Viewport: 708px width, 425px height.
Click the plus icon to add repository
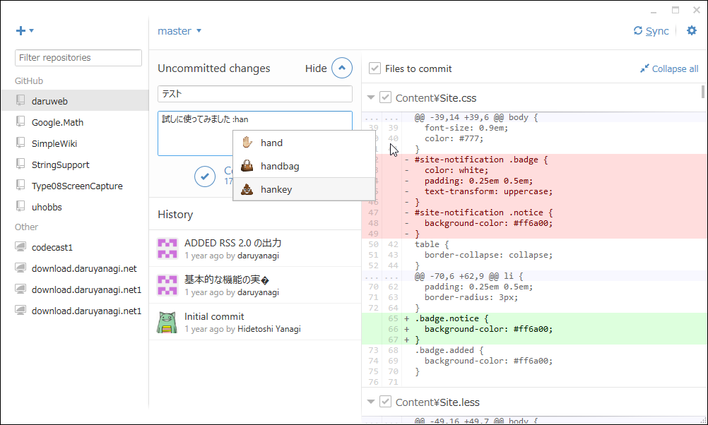coord(20,31)
